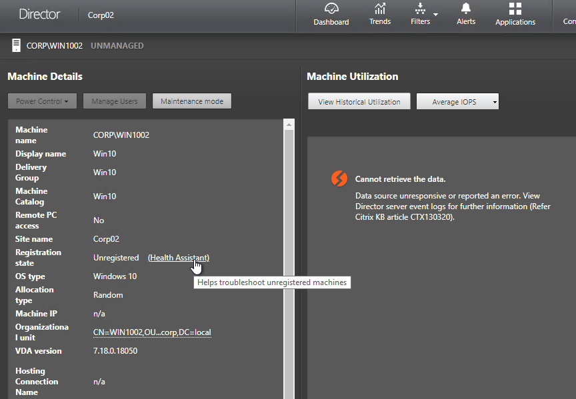Open the Dashboard view icon

pyautogui.click(x=331, y=9)
